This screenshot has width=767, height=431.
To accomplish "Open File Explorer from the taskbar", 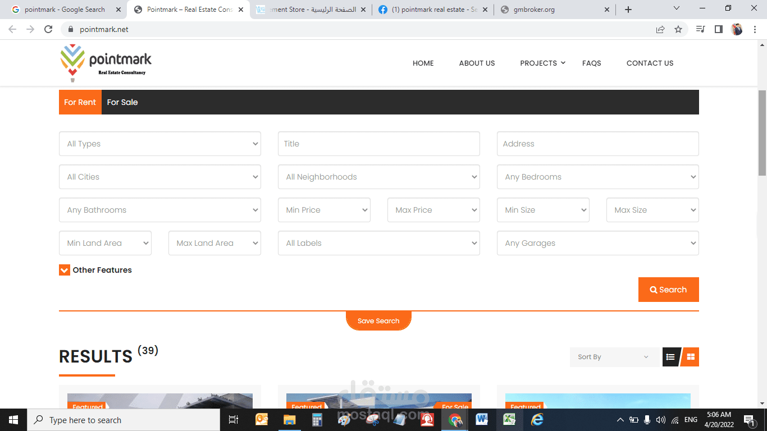I will tap(289, 420).
